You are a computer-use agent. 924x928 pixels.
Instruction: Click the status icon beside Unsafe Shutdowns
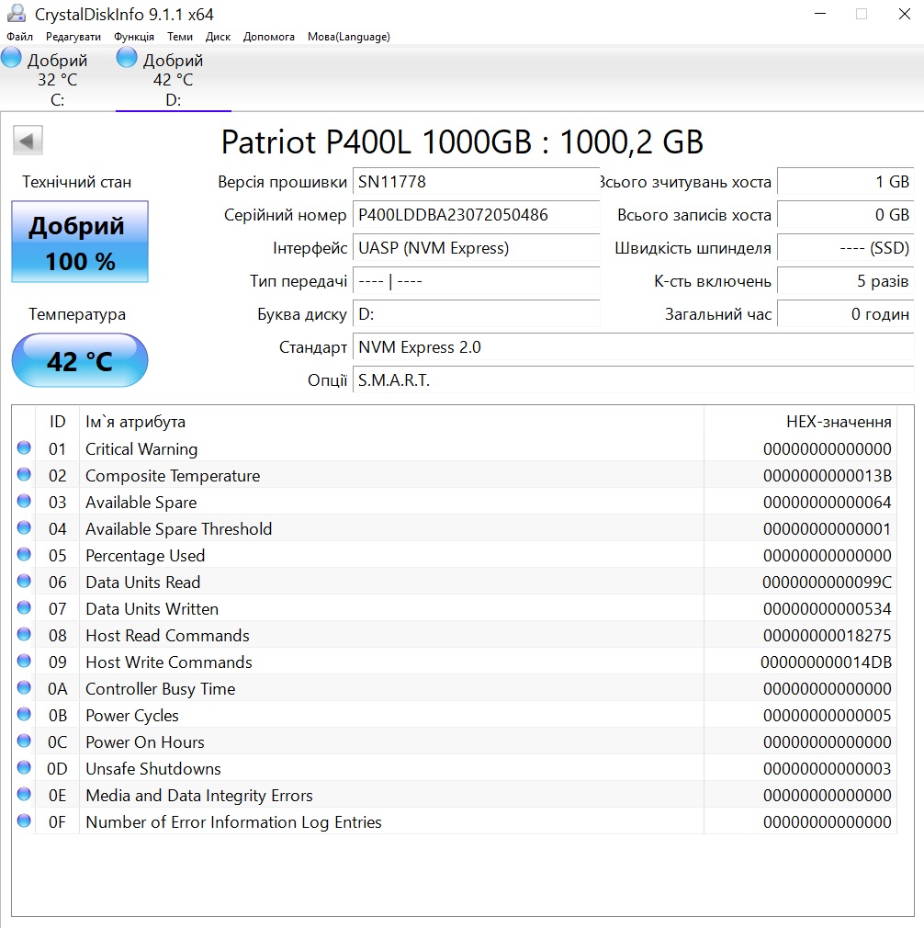pyautogui.click(x=24, y=768)
